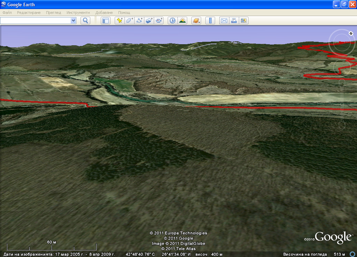Click the zoom-in top of slider

click(342, 83)
